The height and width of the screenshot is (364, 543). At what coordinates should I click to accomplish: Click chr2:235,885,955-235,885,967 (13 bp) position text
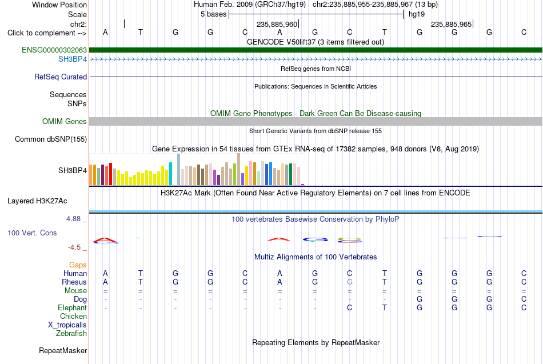point(375,5)
